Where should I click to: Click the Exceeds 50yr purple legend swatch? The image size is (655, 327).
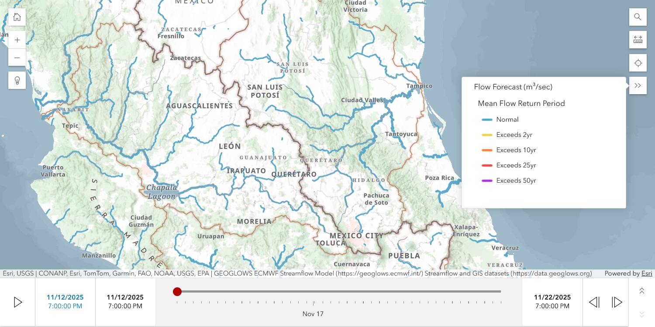(x=487, y=181)
